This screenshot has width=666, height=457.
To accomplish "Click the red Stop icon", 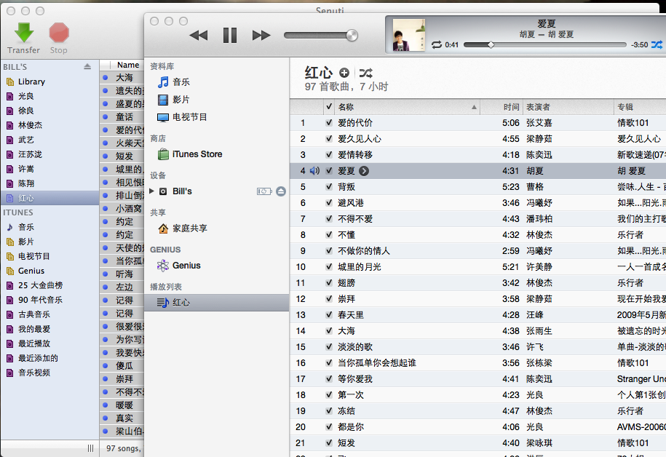I will [x=59, y=33].
